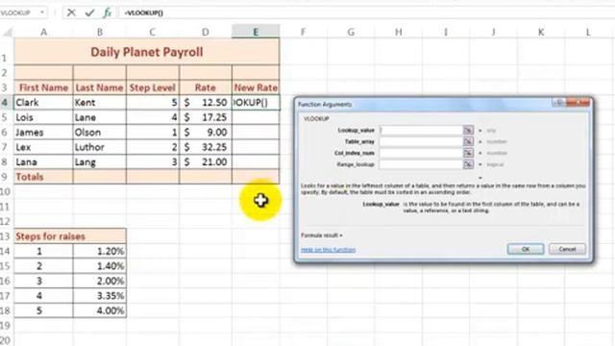Select the Step Level header cell
The width and height of the screenshot is (615, 346).
tap(153, 87)
